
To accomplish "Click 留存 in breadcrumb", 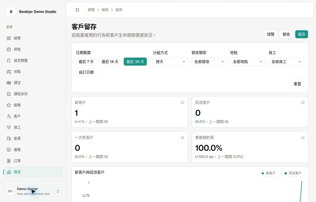I will pos(119,10).
